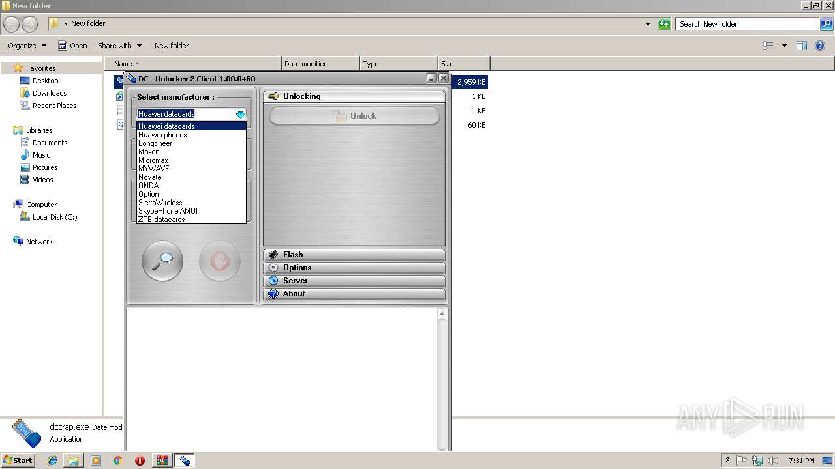Select Huawei datacards from the list
Screen dimensions: 835x469
click(x=191, y=126)
